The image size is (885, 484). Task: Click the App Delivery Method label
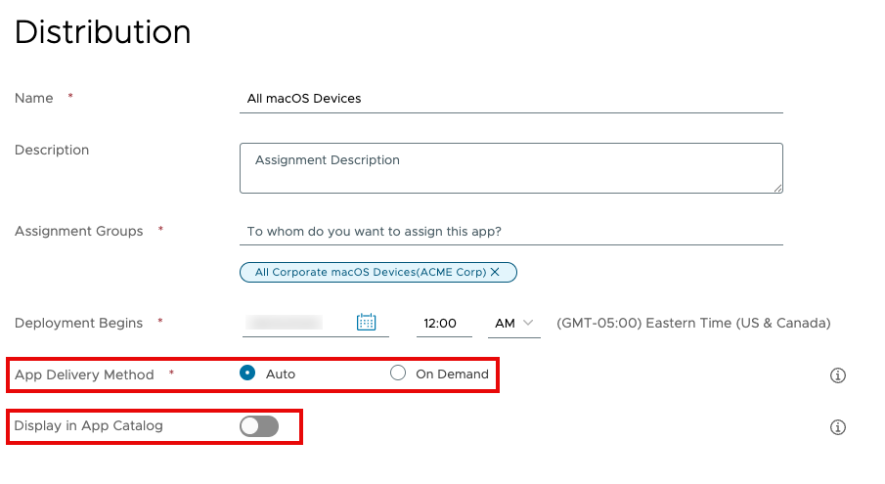[84, 374]
